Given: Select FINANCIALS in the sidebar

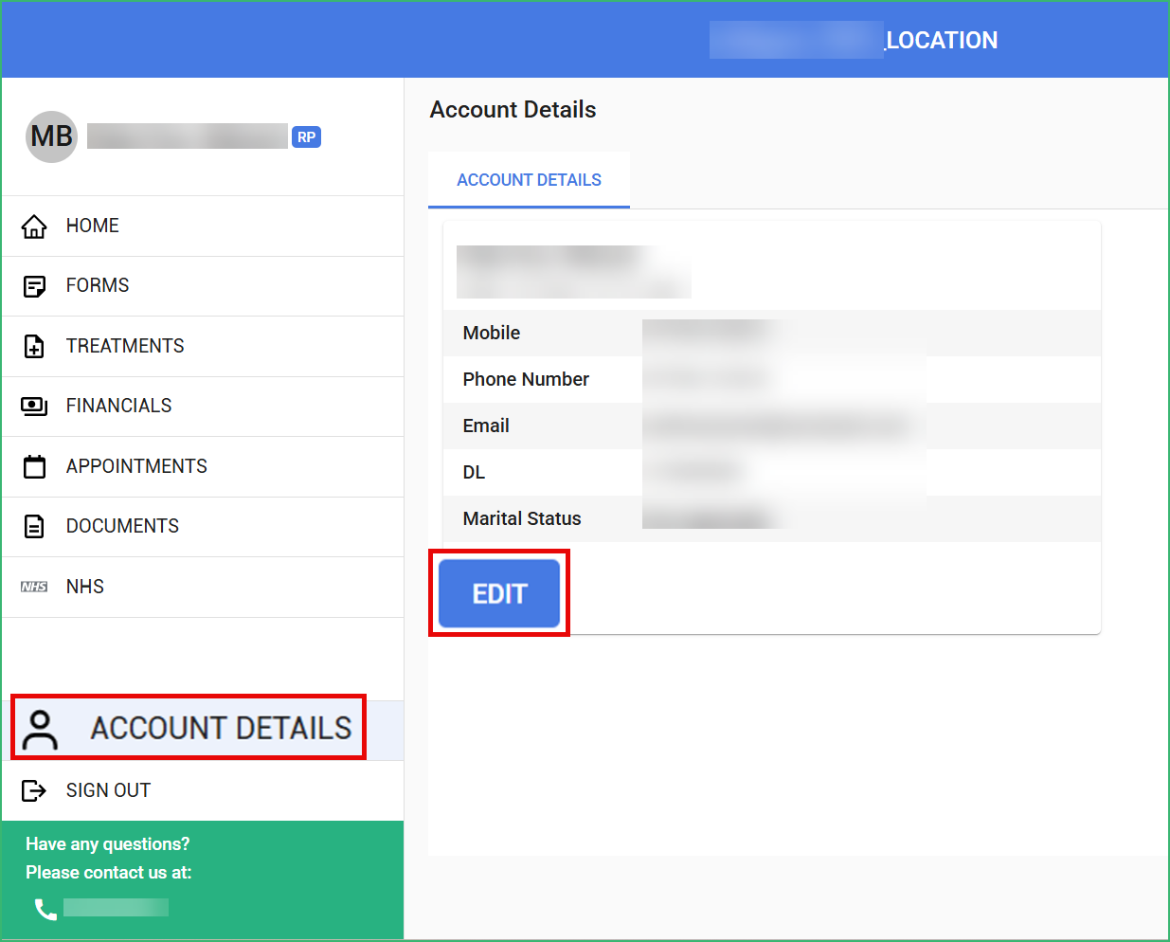Looking at the screenshot, I should pyautogui.click(x=203, y=406).
